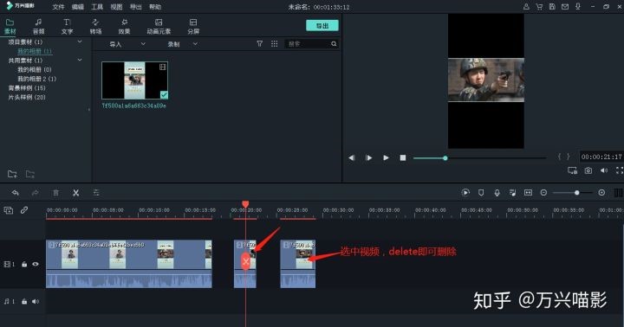Record voiceover with timeline microphone icon

(497, 193)
